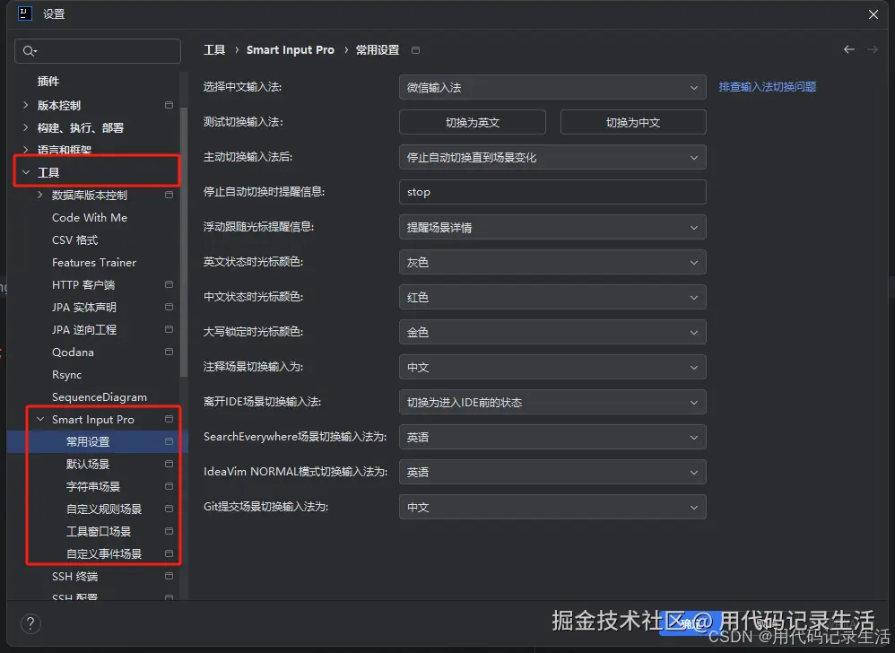Click the indicator icon next to 版本控制
Image resolution: width=895 pixels, height=653 pixels.
click(x=169, y=105)
